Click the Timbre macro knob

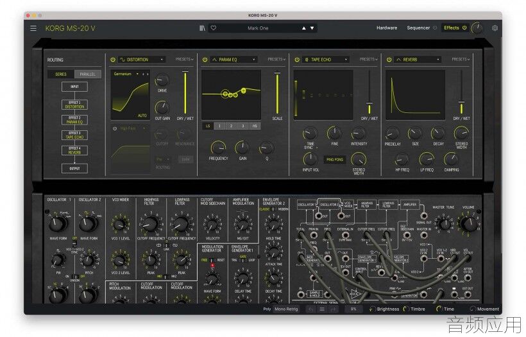406,309
